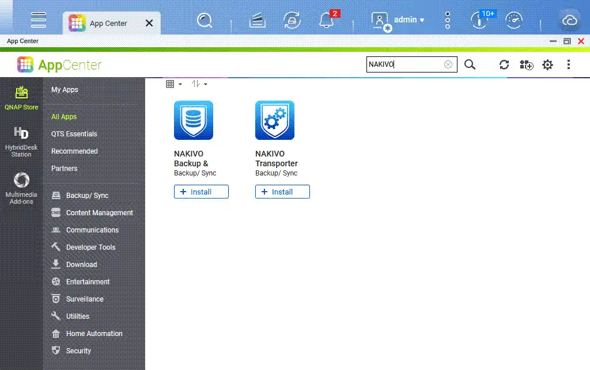Screen dimensions: 590x370
Task: Open the three-dot more options in top bar
Action: point(447,20)
